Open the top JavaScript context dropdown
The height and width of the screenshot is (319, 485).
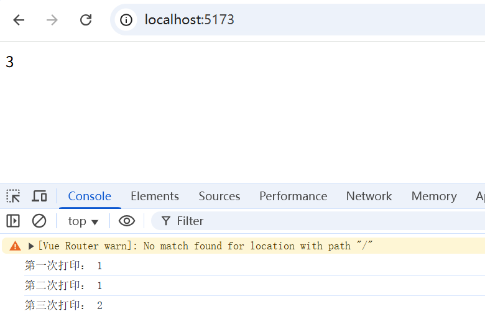[83, 221]
